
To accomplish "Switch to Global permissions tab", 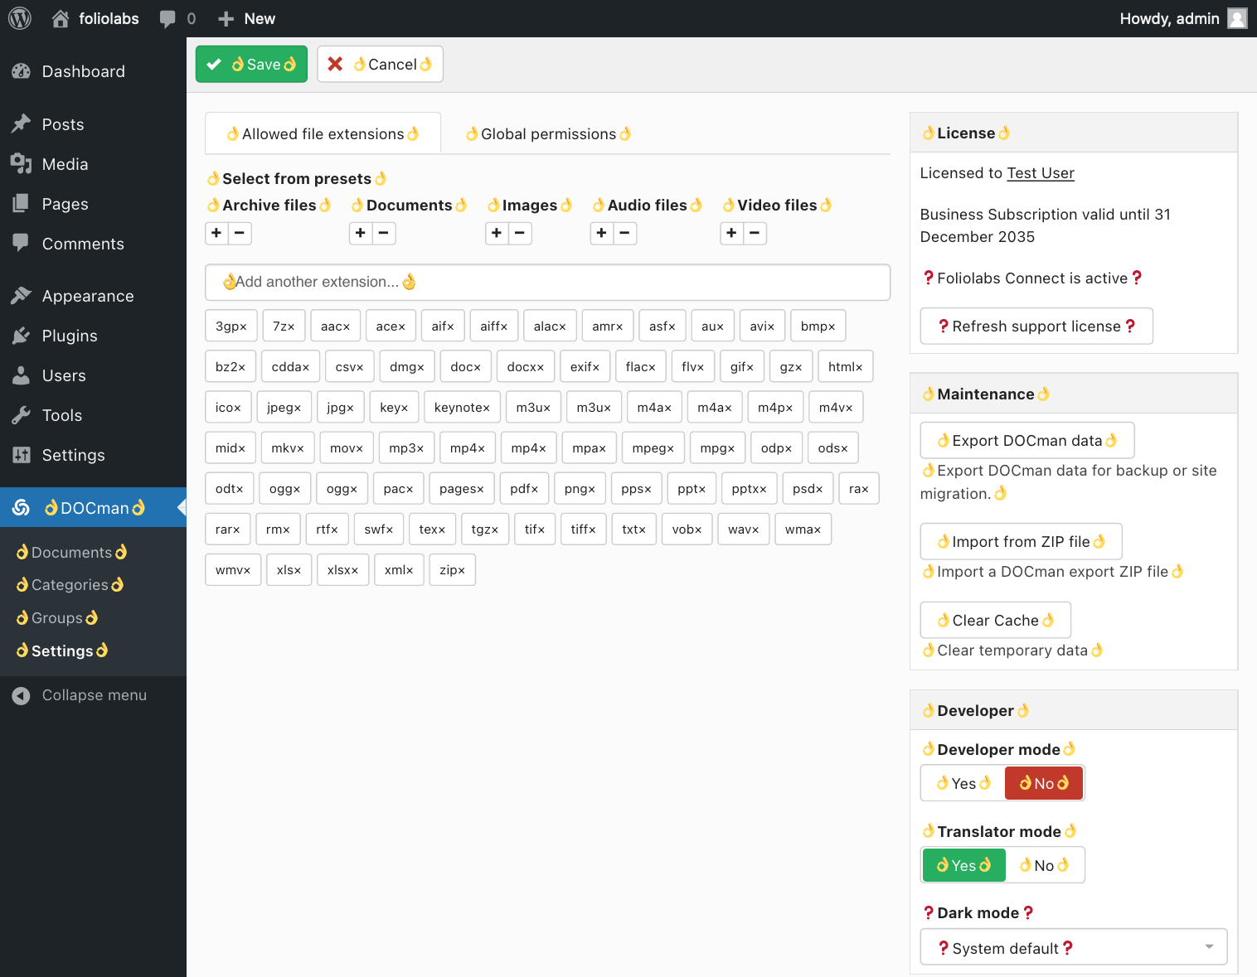I will click(549, 133).
